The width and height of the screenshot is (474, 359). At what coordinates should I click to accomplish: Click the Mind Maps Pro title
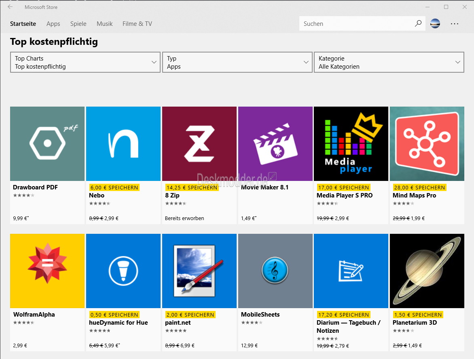click(415, 195)
